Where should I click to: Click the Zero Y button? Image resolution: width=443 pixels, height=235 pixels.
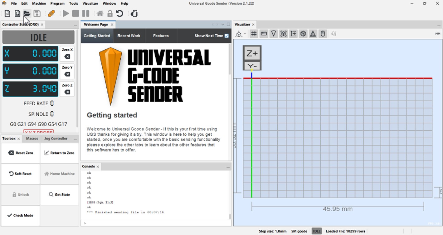click(x=67, y=71)
